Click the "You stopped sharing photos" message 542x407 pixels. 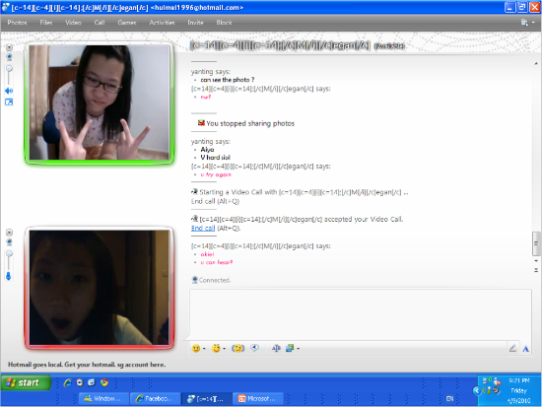pos(250,123)
